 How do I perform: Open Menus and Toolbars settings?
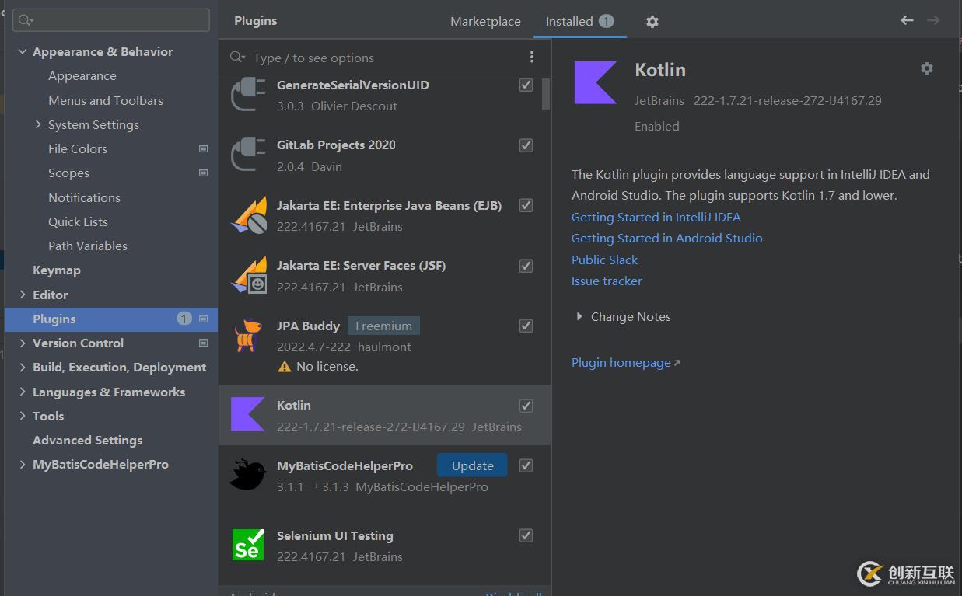point(106,100)
